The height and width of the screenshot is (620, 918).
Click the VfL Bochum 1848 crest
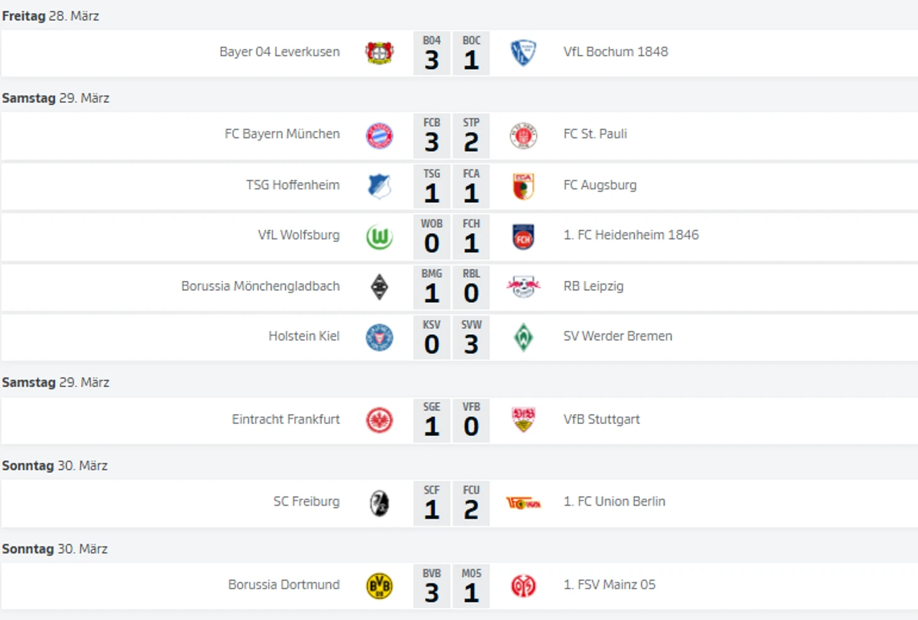(x=523, y=53)
